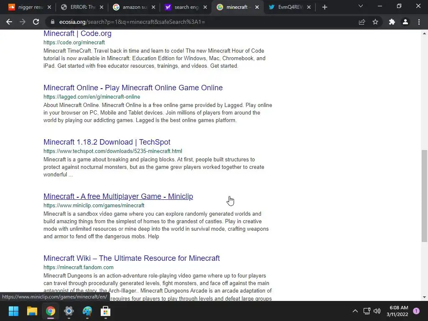
Task: Click the techspot.com downloads URL
Action: pyautogui.click(x=113, y=151)
